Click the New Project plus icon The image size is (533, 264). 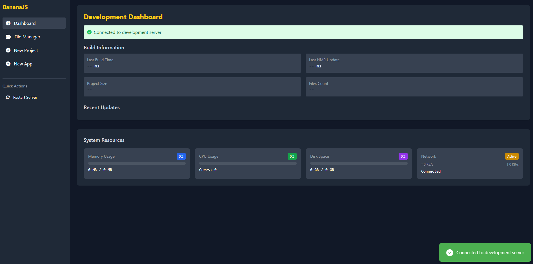point(8,50)
